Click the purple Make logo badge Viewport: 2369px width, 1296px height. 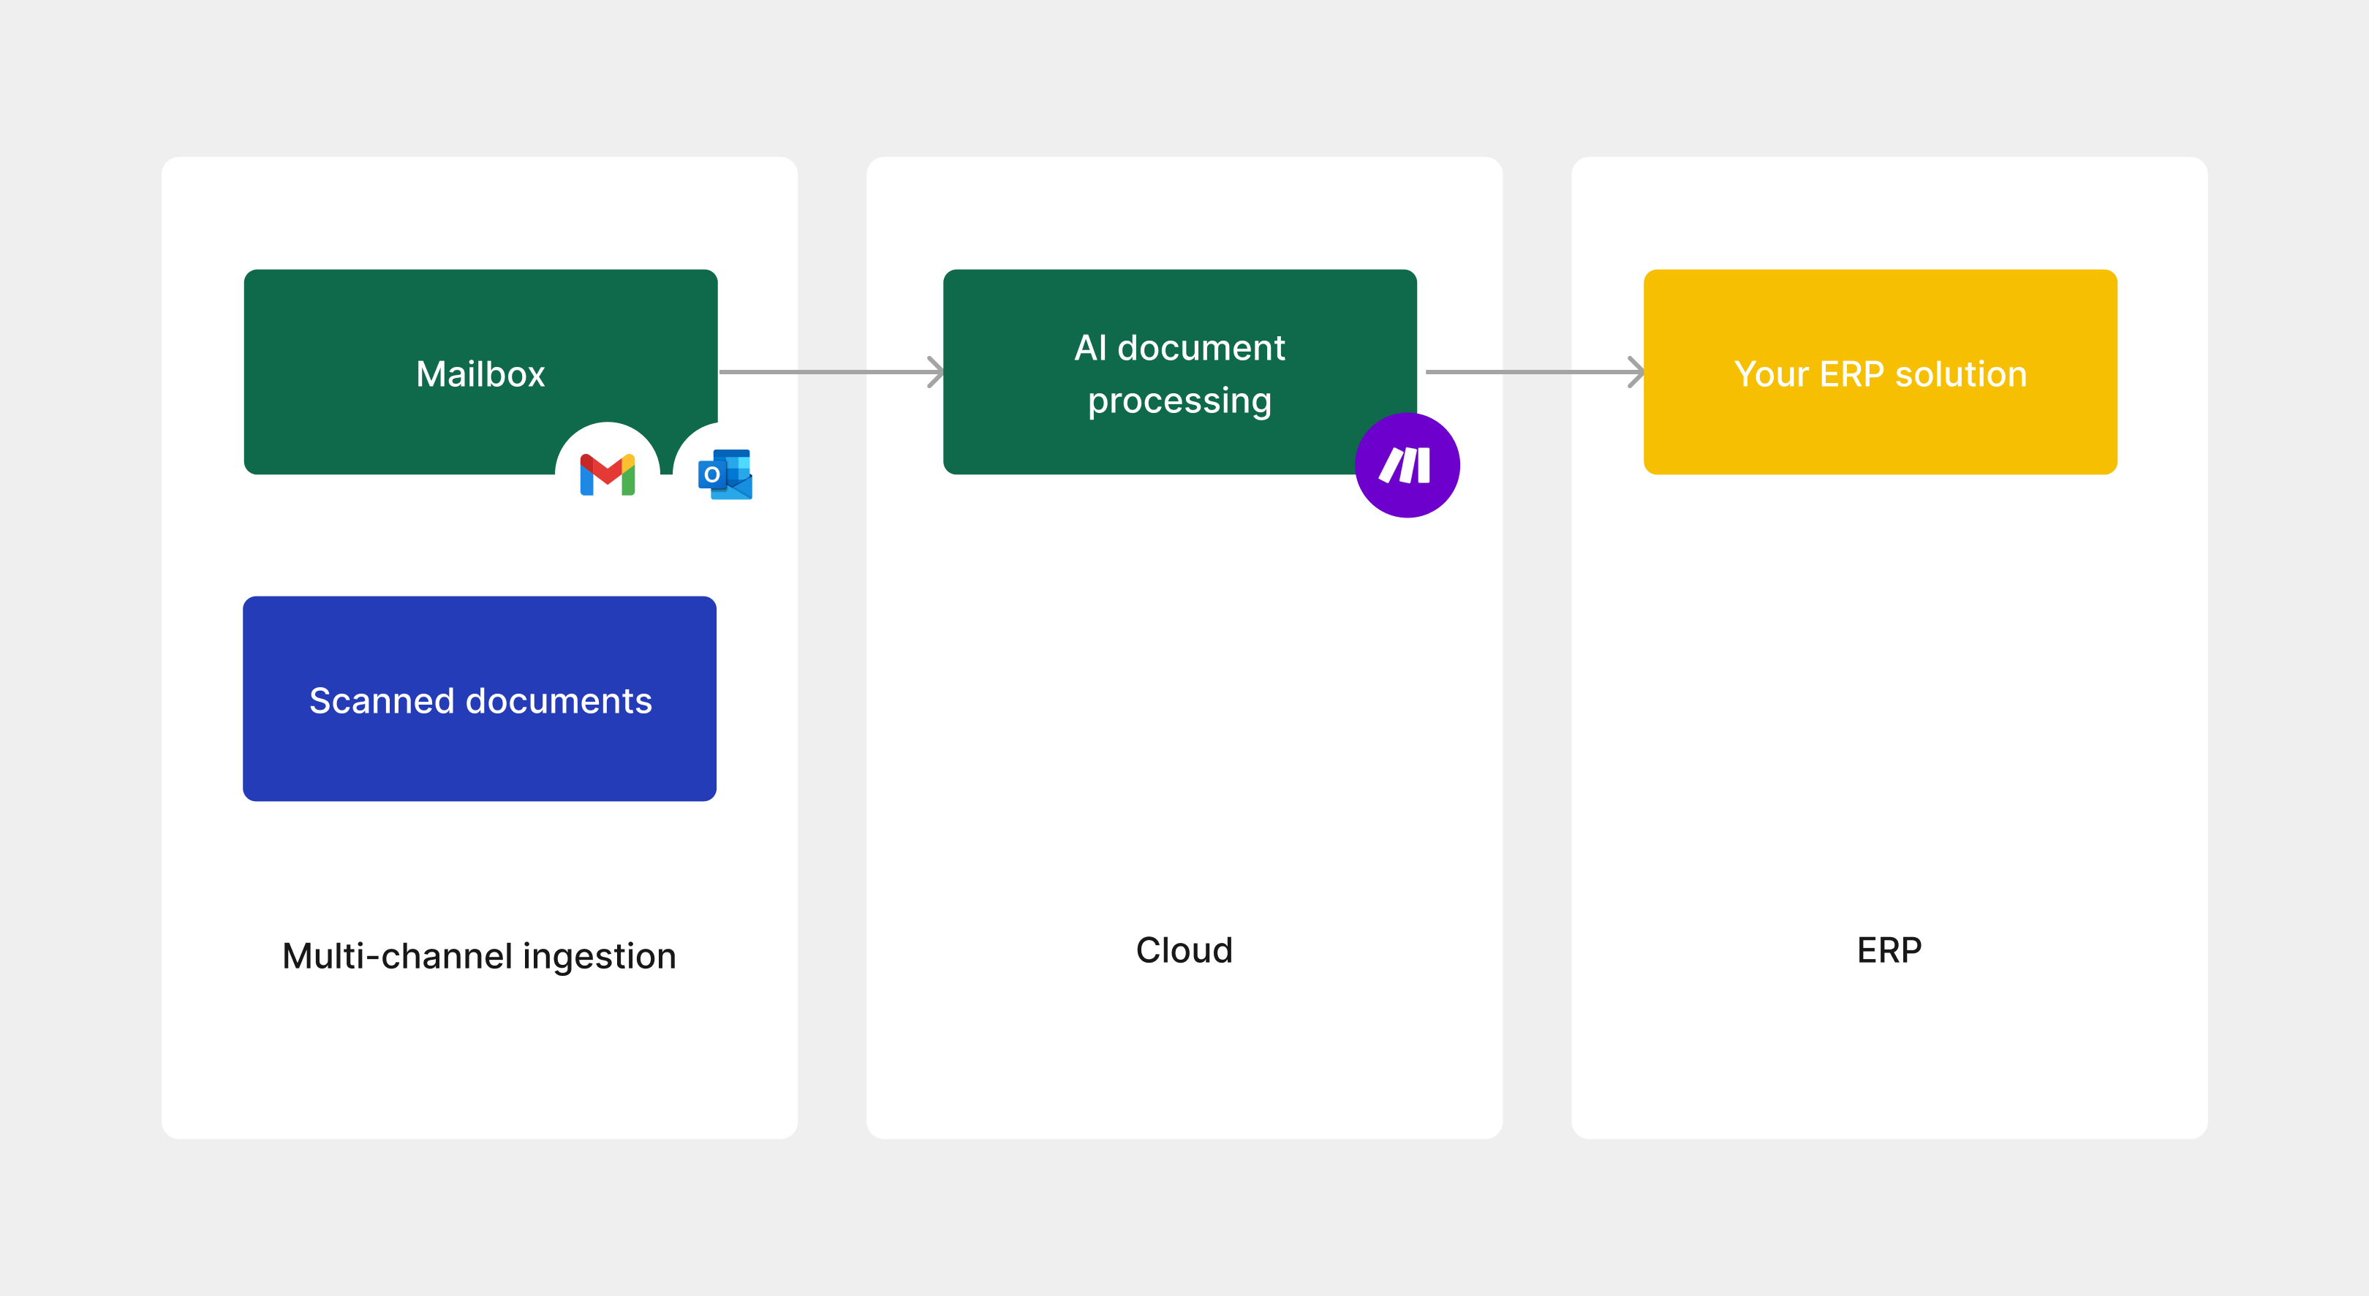coord(1406,465)
